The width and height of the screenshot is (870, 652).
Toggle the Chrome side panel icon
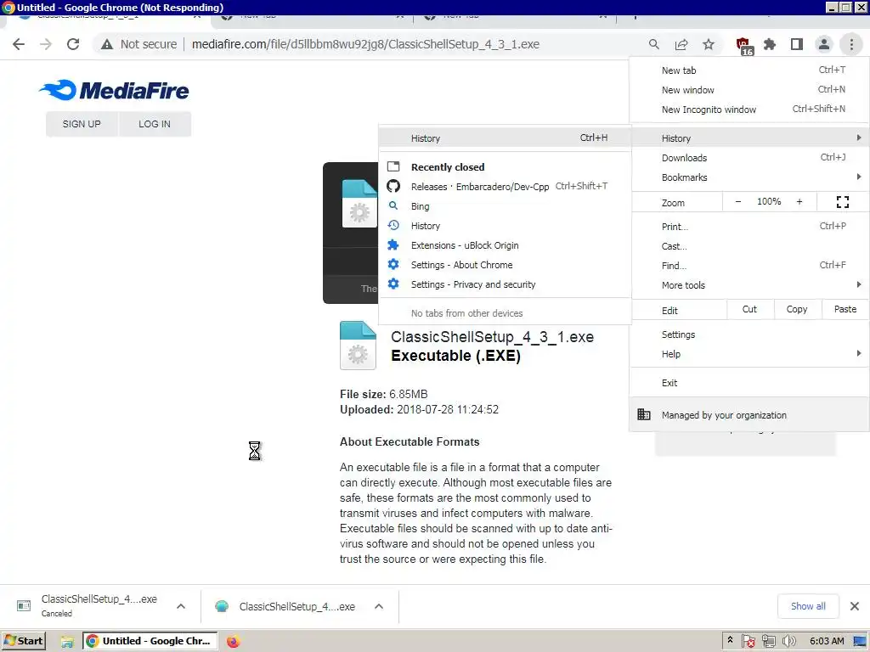797,44
